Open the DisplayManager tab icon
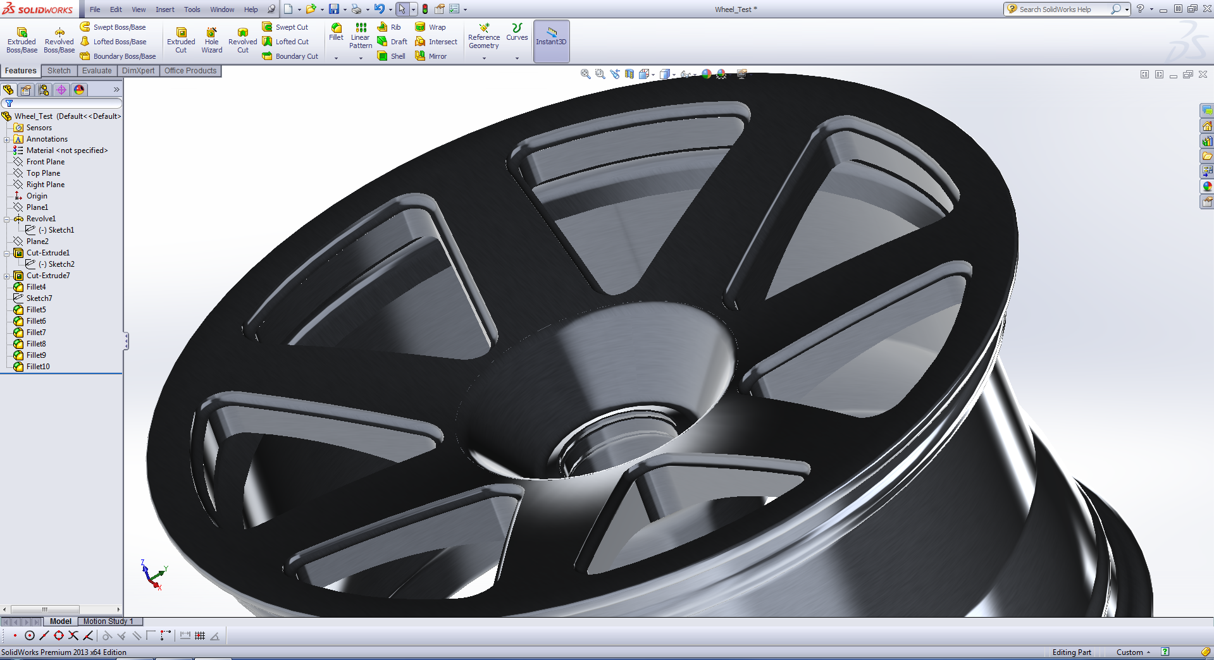The width and height of the screenshot is (1214, 660). point(79,90)
